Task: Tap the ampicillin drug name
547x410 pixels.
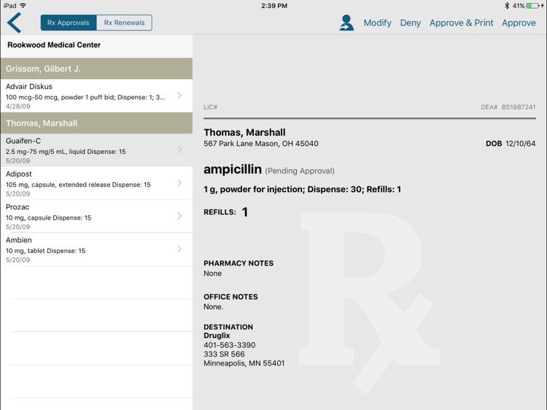Action: 233,169
